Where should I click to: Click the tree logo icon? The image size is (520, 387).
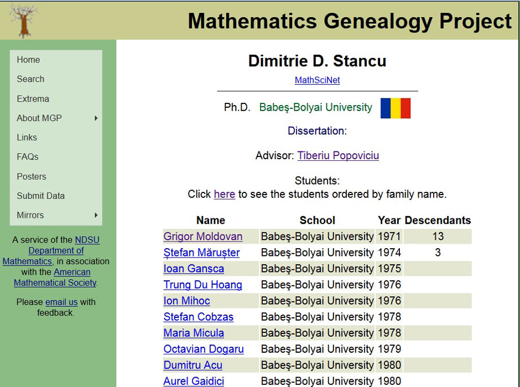tap(24, 20)
